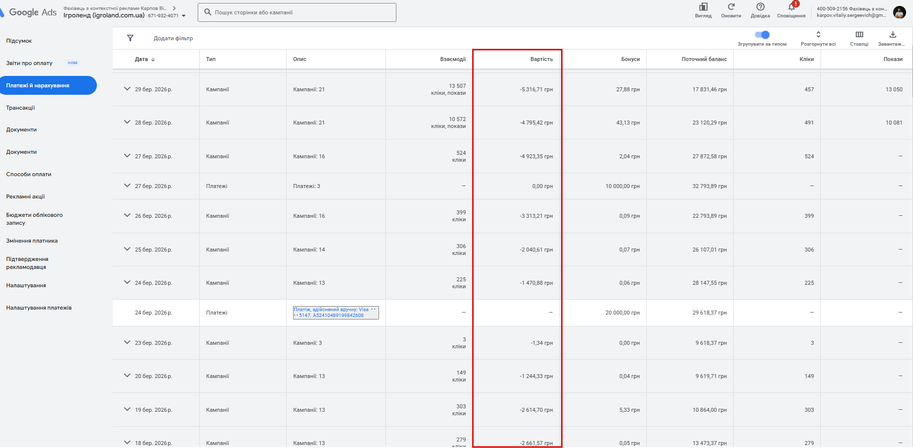Click the filter funnel icon
Screen dimensions: 913x448
[130, 38]
